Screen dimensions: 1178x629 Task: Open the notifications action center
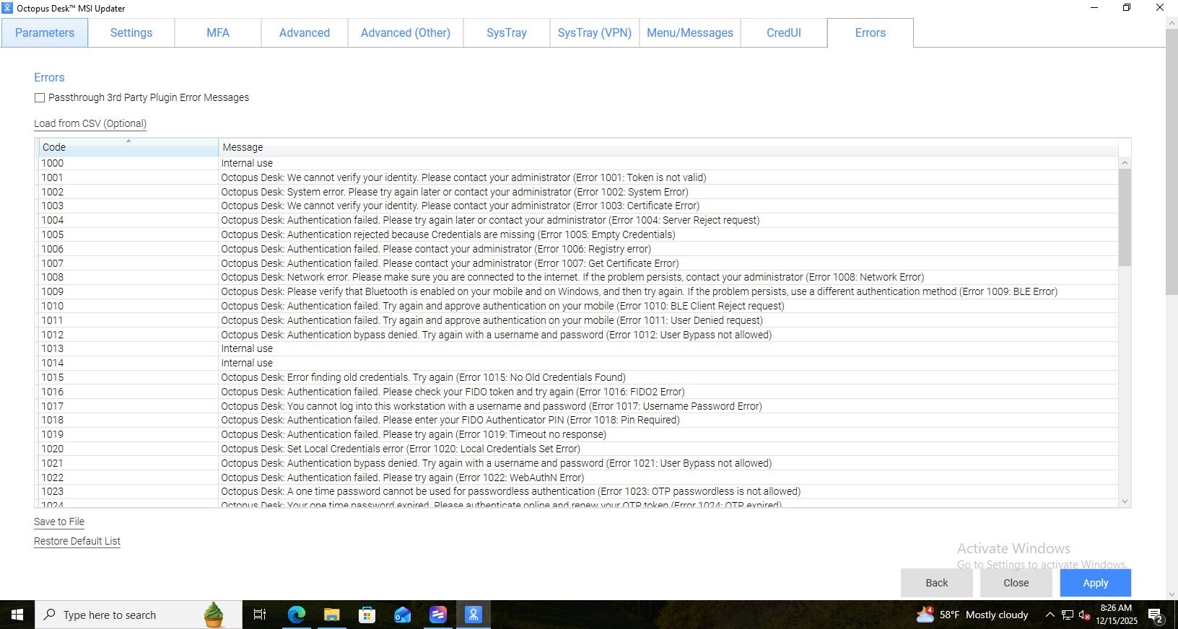1155,615
